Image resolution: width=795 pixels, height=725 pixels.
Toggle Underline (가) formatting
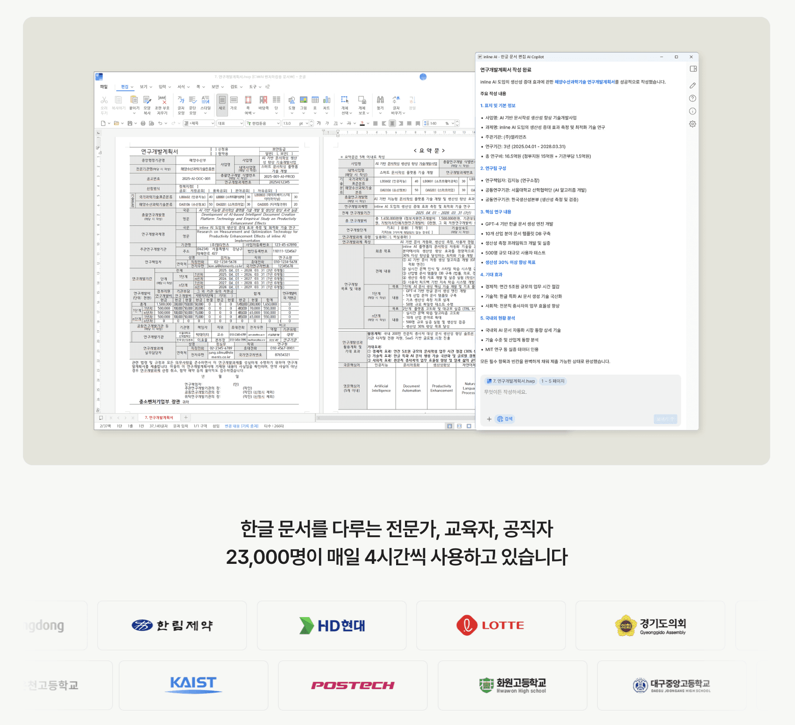pyautogui.click(x=335, y=123)
